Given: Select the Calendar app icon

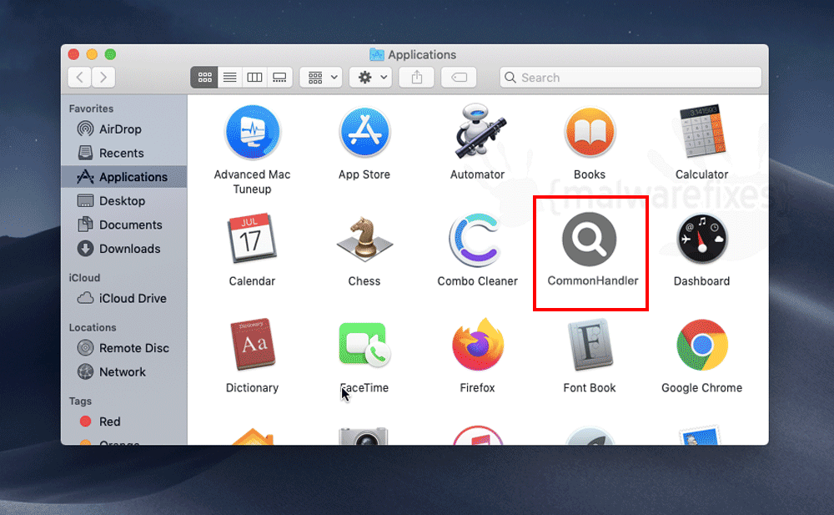Looking at the screenshot, I should point(252,239).
